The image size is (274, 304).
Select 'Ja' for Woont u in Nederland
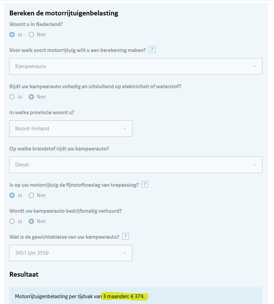click(12, 35)
